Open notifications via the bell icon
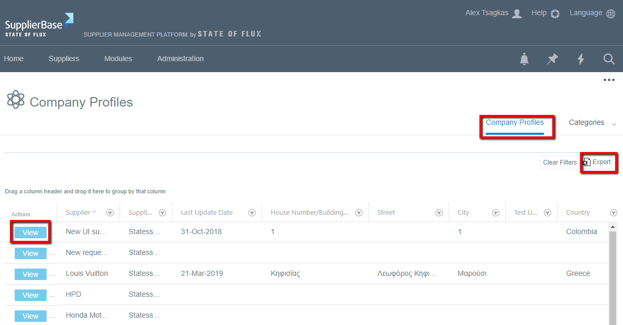 (524, 59)
